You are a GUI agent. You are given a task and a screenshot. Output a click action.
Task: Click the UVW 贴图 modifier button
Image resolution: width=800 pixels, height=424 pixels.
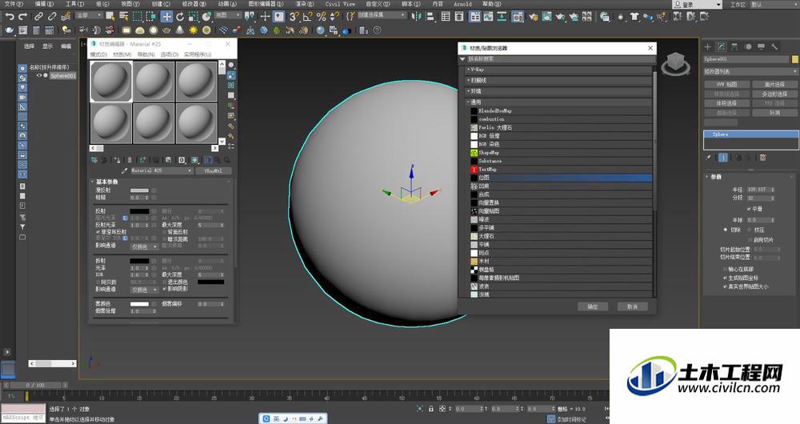tap(726, 84)
